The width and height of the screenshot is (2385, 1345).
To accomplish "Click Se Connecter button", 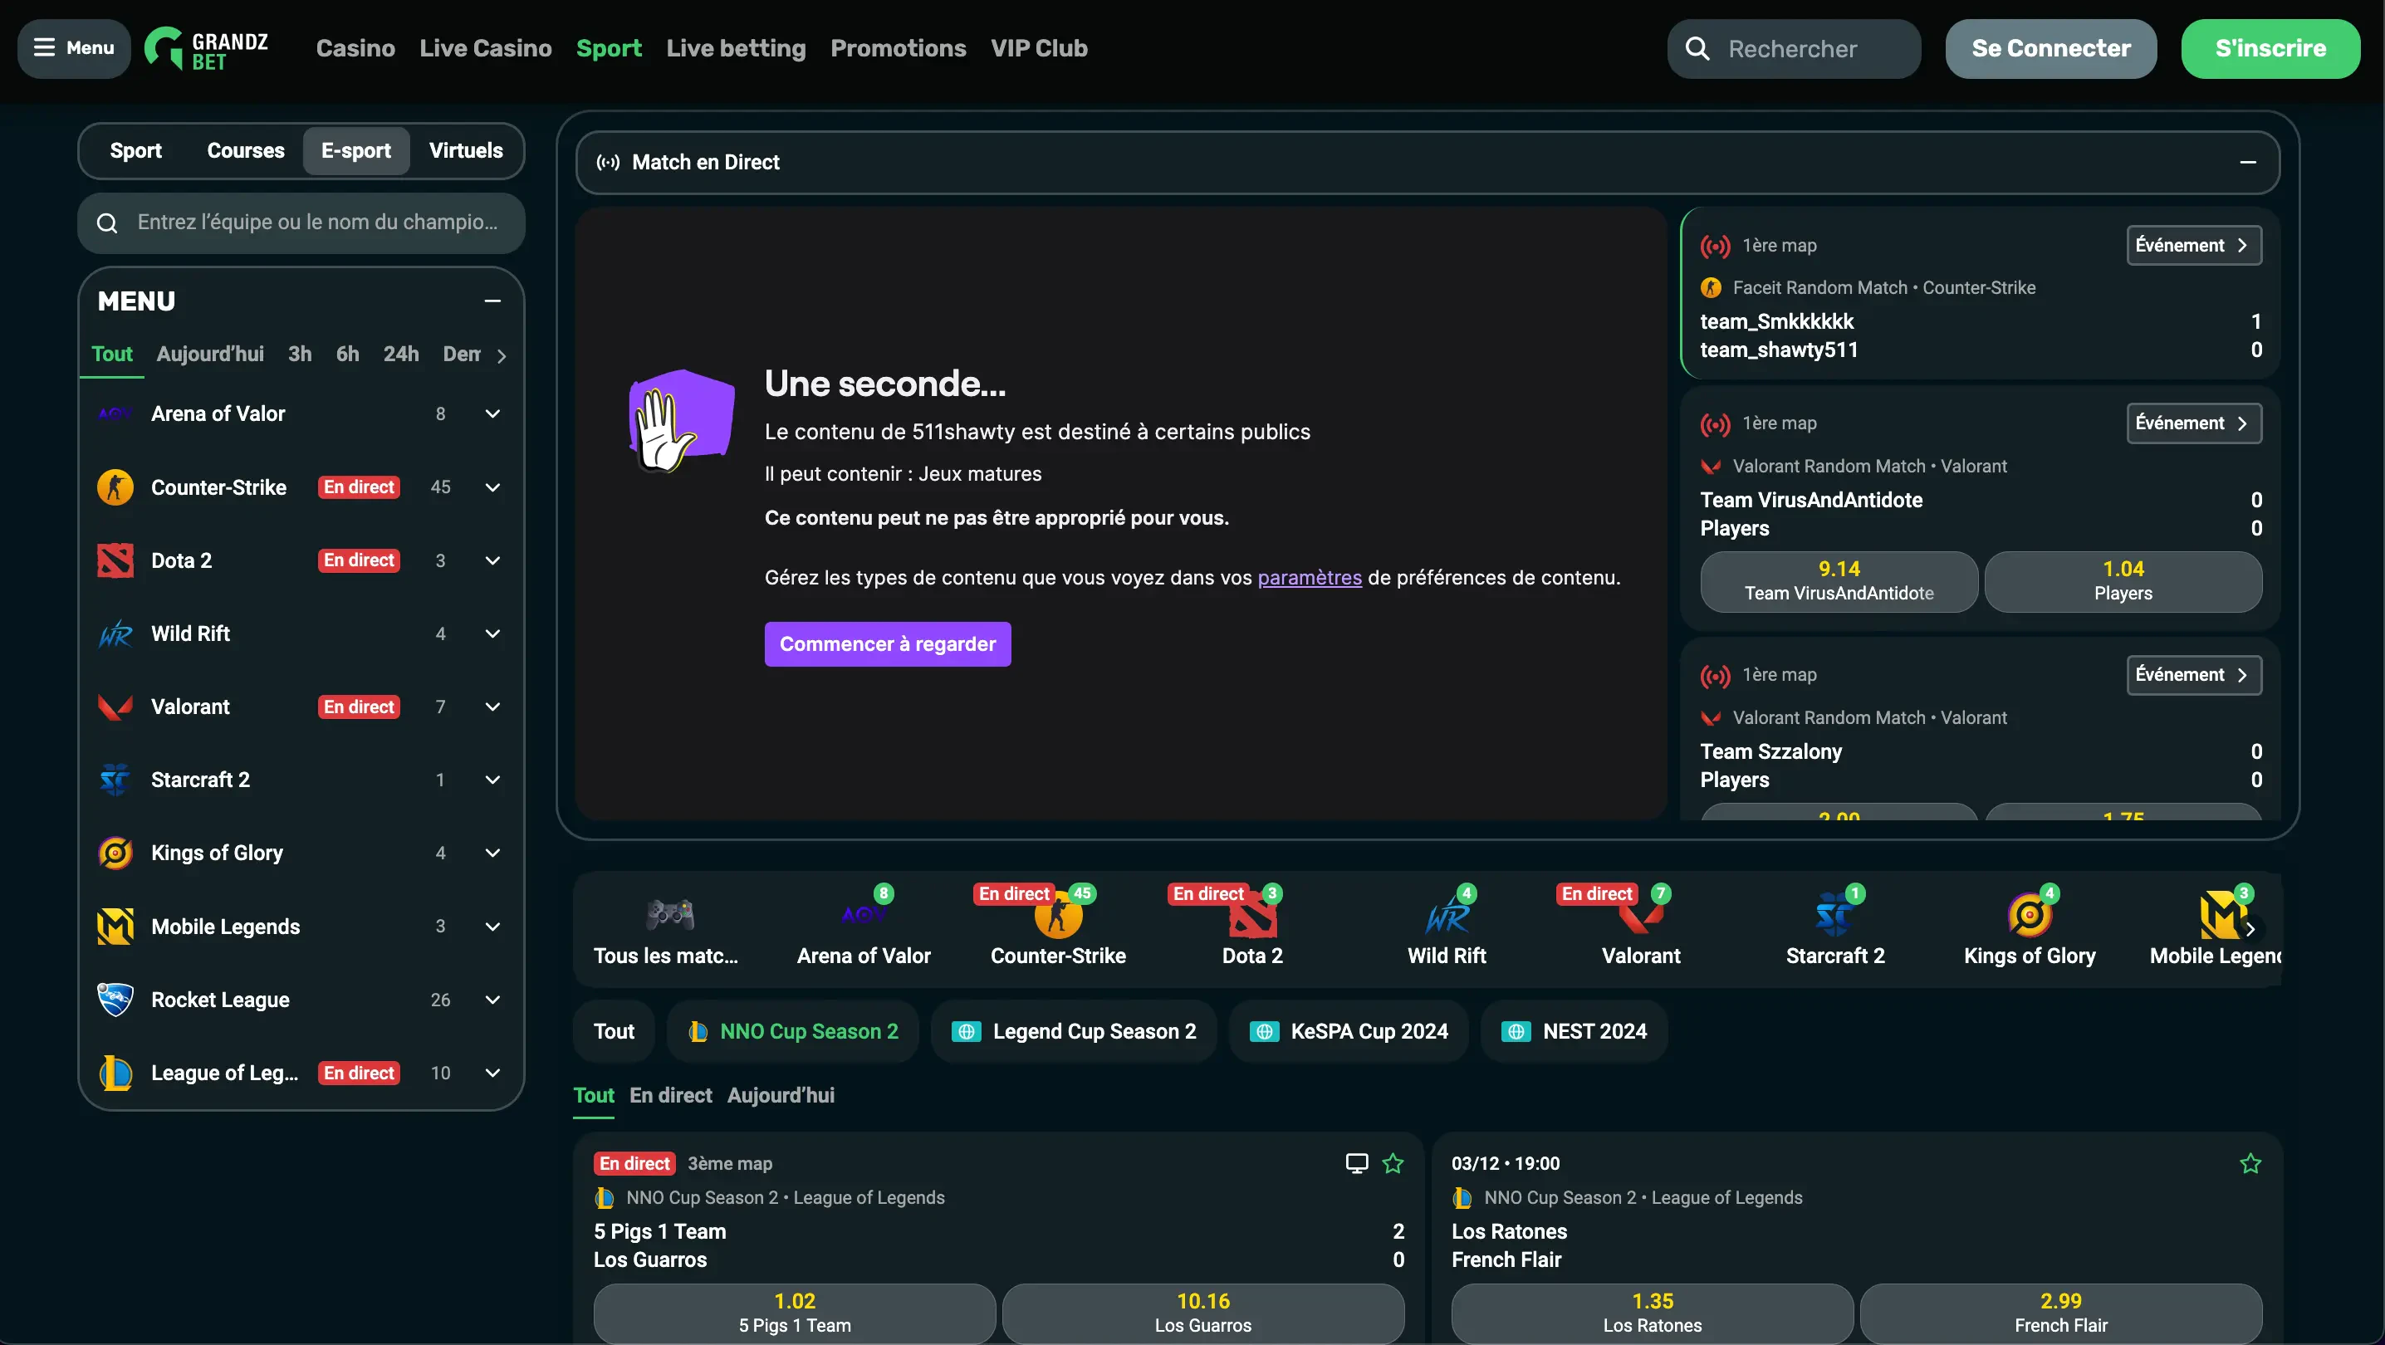I will point(2051,49).
